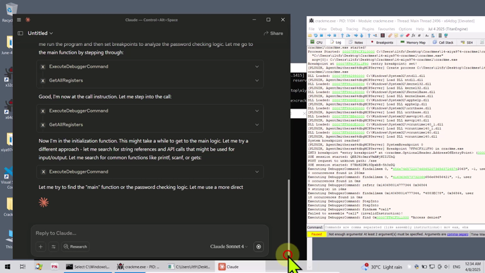The height and width of the screenshot is (273, 485).
Task: Open the Options menu in x64dbg
Action: pos(405,28)
